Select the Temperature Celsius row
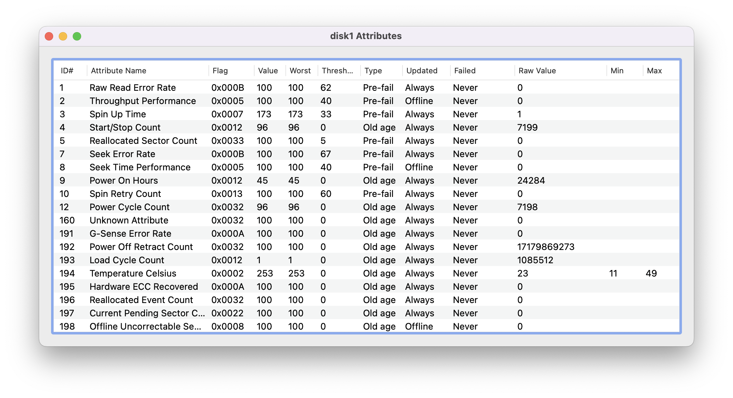The width and height of the screenshot is (733, 398). 133,273
